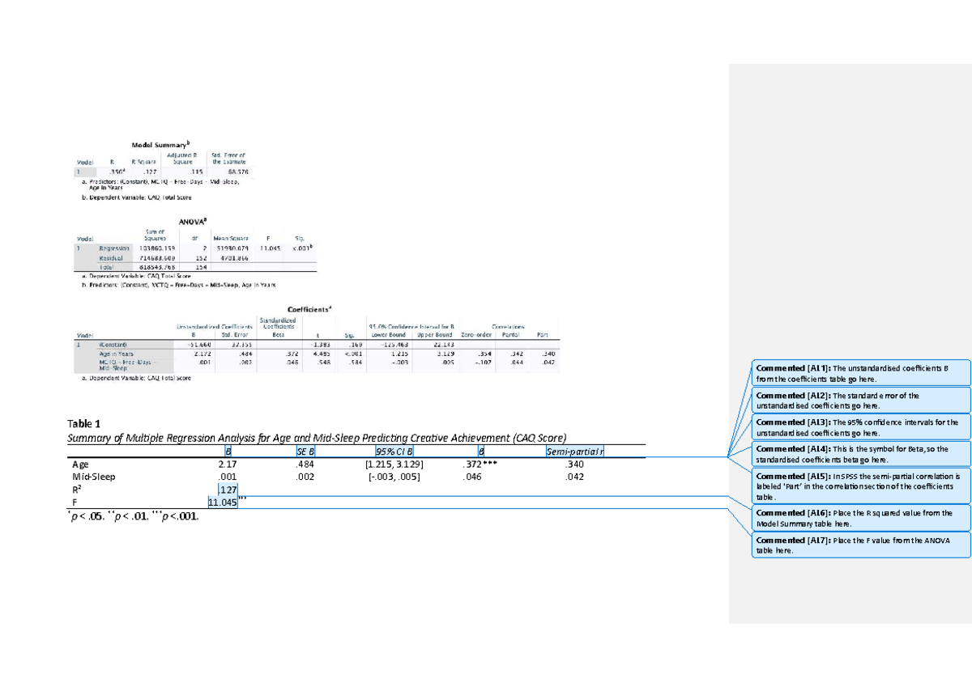Click the 'Zero-order' correlations column header

click(x=476, y=334)
